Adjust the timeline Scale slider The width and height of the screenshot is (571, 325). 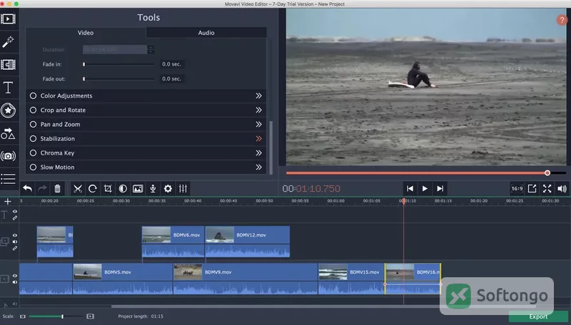[x=56, y=316]
